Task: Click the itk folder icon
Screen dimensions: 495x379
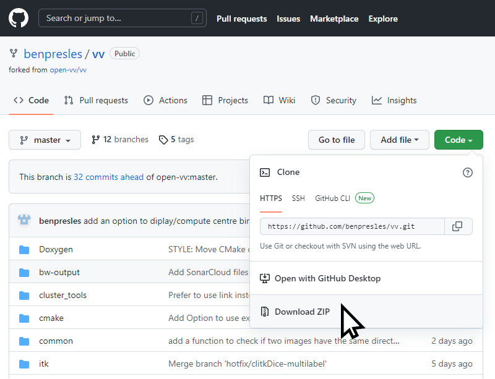Action: coord(24,364)
